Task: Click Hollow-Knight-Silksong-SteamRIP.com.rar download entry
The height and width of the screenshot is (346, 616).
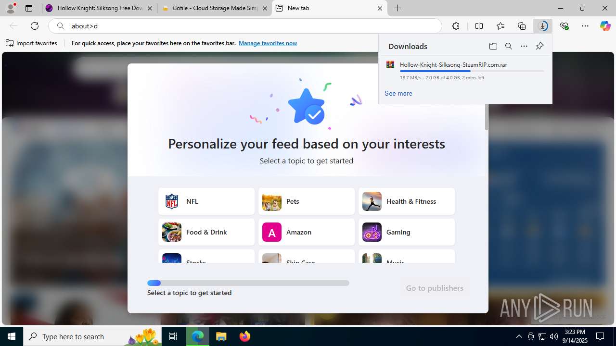Action: point(465,71)
